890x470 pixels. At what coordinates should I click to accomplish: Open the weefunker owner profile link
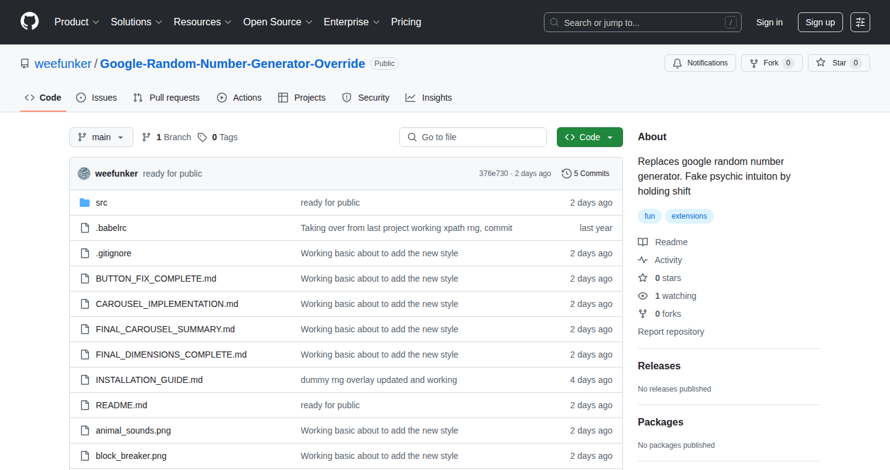coord(63,64)
